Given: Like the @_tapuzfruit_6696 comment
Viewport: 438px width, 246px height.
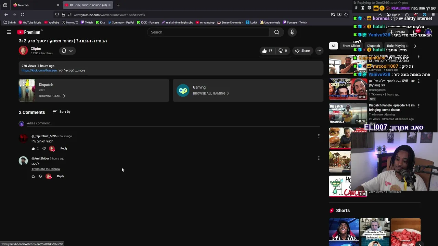Looking at the screenshot, I should coord(33,149).
